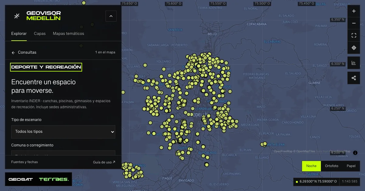Viewport: 365px width, 191px height.
Task: Click the Guarne map label
Action: click(315, 83)
